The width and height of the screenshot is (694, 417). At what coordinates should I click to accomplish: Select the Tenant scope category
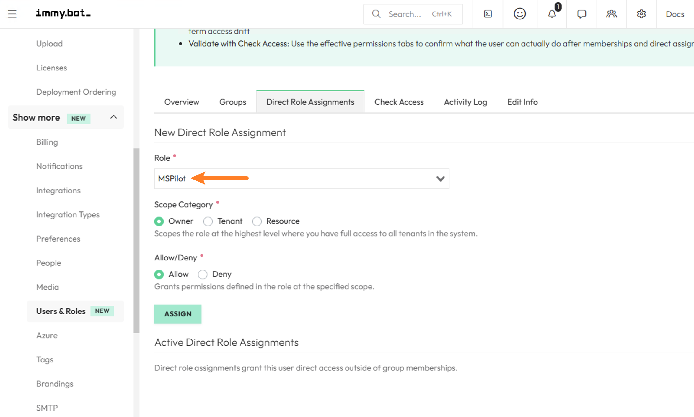coord(208,221)
